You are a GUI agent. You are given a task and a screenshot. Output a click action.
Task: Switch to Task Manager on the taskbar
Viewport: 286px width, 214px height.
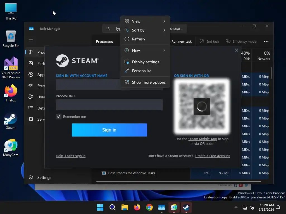[162, 207]
